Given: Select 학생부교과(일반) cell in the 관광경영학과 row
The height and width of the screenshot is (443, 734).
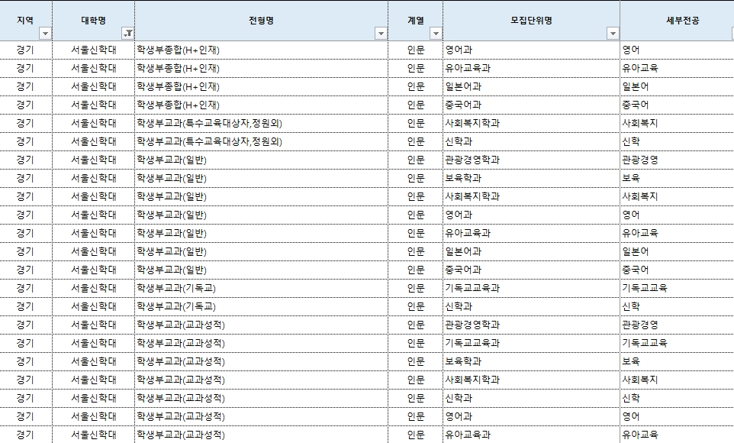Looking at the screenshot, I should (x=172, y=160).
